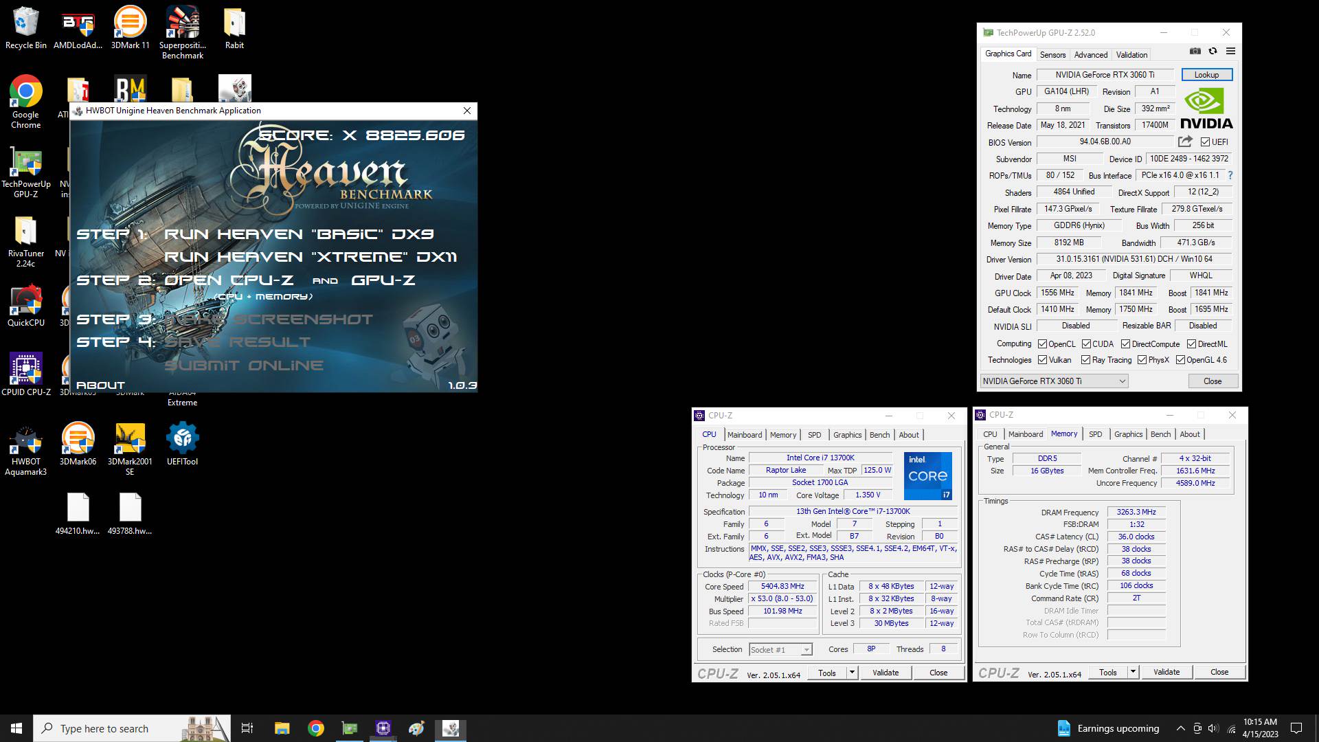Viewport: 1319px width, 742px height.
Task: Open Windows Start menu
Action: tap(16, 728)
